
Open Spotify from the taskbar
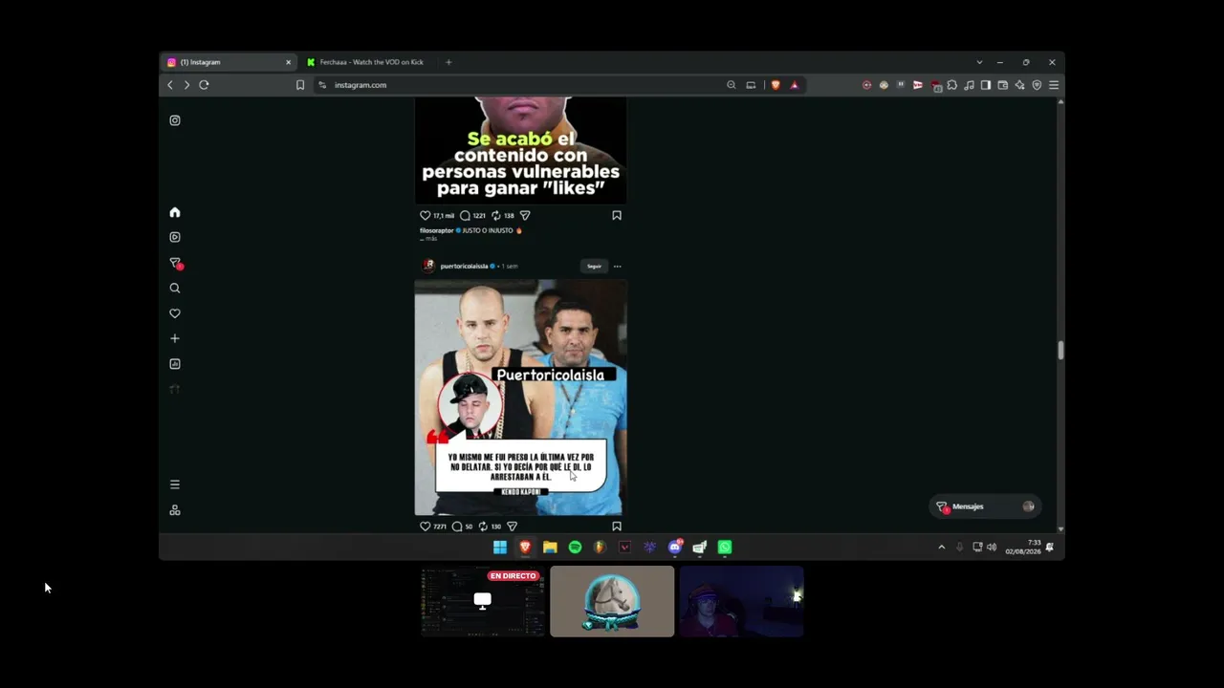(575, 548)
